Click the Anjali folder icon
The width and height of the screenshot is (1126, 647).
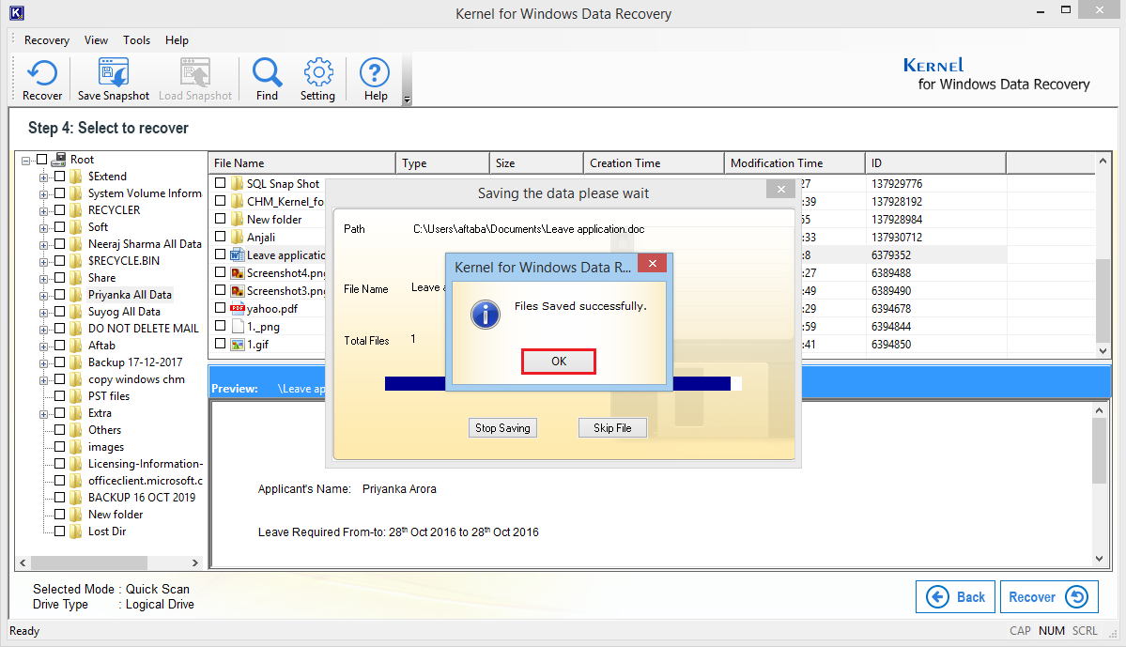pos(237,237)
